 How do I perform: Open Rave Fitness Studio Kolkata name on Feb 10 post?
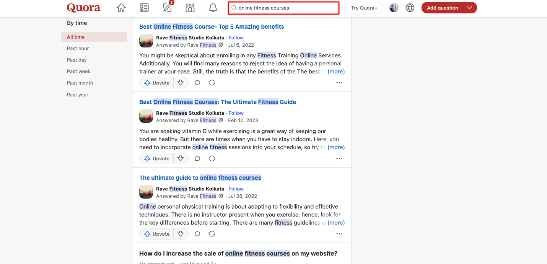click(190, 113)
